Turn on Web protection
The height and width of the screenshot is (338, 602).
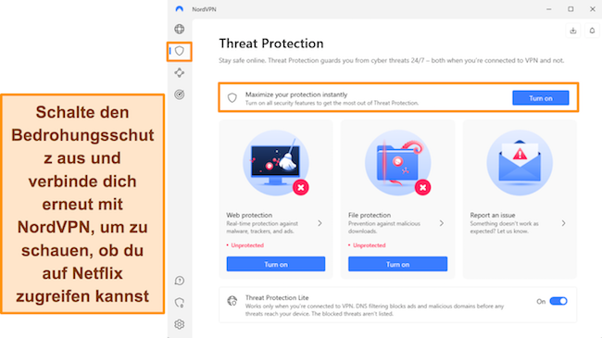[x=276, y=264]
